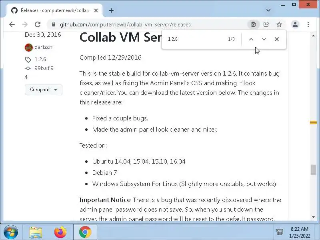
Task: Click the forward navigation arrow
Action: 25,24
